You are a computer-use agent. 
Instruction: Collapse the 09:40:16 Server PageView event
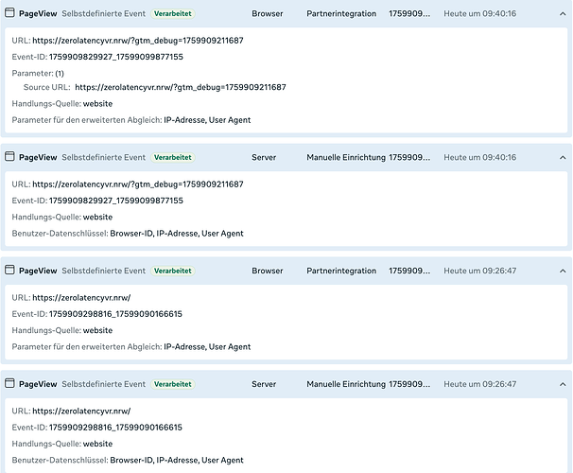coord(562,157)
